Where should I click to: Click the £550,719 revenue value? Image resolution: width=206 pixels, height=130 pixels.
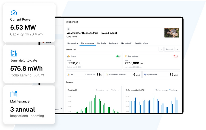(74, 63)
